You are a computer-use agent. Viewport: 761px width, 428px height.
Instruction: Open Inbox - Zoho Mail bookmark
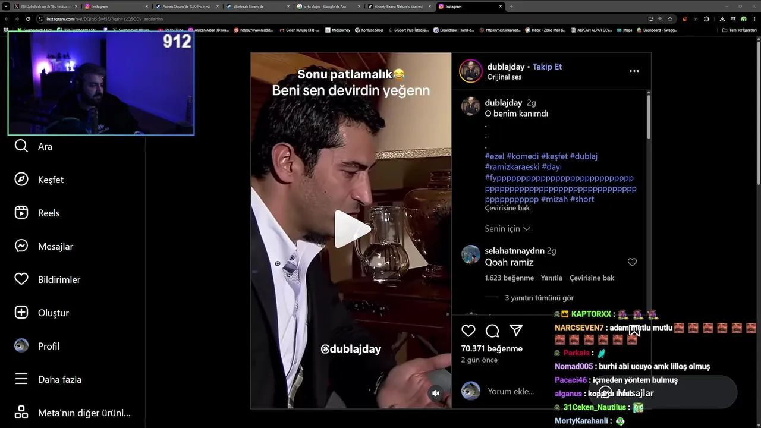(545, 30)
